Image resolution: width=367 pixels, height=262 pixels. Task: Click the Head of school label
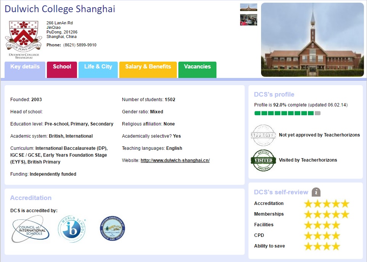coord(26,112)
